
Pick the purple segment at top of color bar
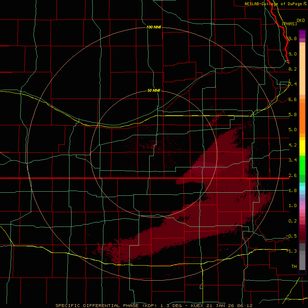point(302,34)
